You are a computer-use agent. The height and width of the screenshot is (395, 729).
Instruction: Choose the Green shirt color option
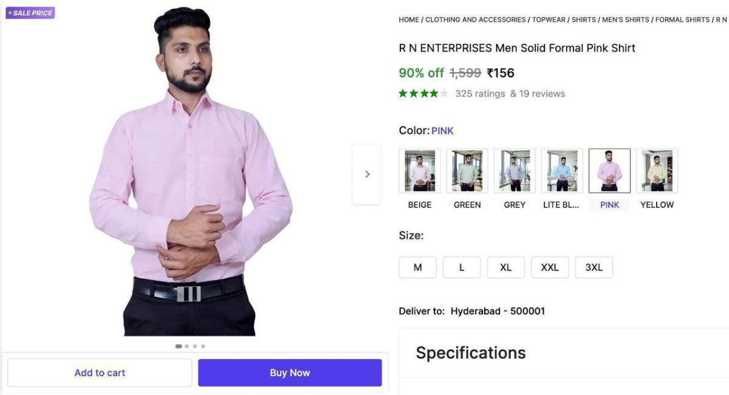(467, 171)
